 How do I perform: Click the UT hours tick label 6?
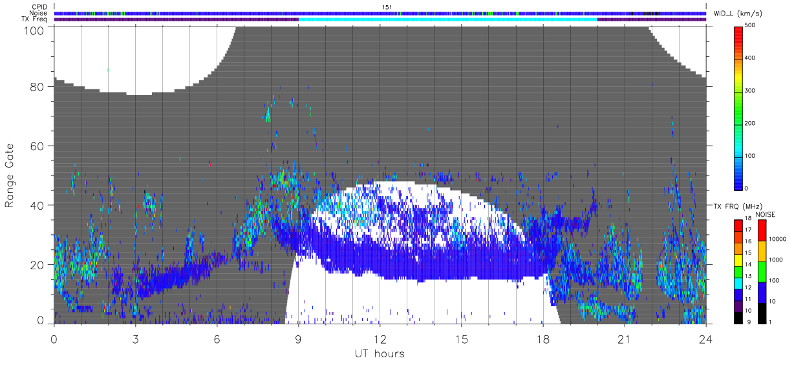point(217,339)
